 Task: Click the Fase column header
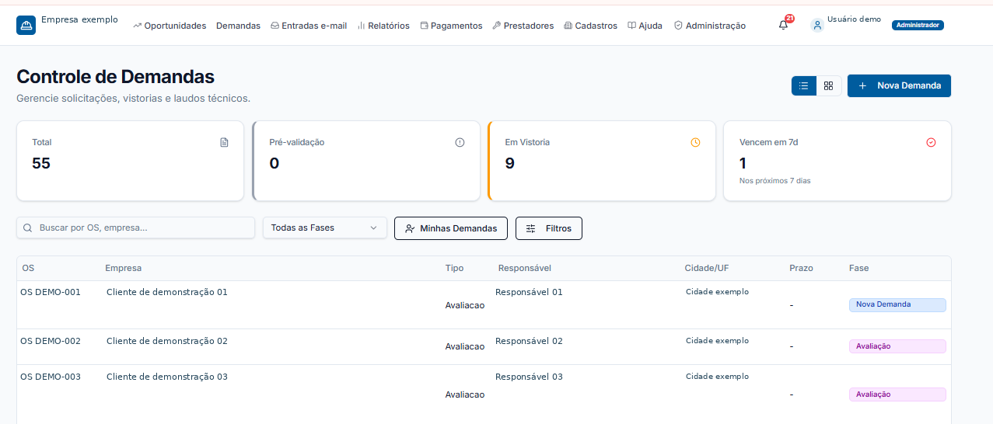click(859, 268)
